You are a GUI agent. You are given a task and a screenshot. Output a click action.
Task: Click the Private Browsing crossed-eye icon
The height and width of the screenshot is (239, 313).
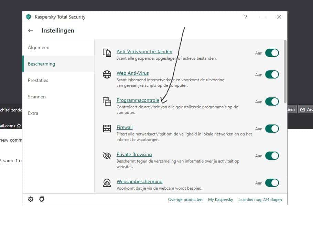[107, 156]
